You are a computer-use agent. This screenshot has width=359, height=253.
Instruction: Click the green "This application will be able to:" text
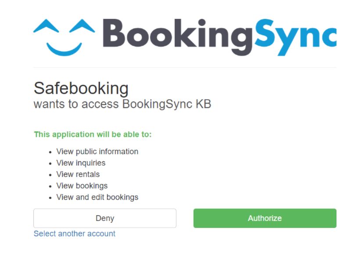93,134
